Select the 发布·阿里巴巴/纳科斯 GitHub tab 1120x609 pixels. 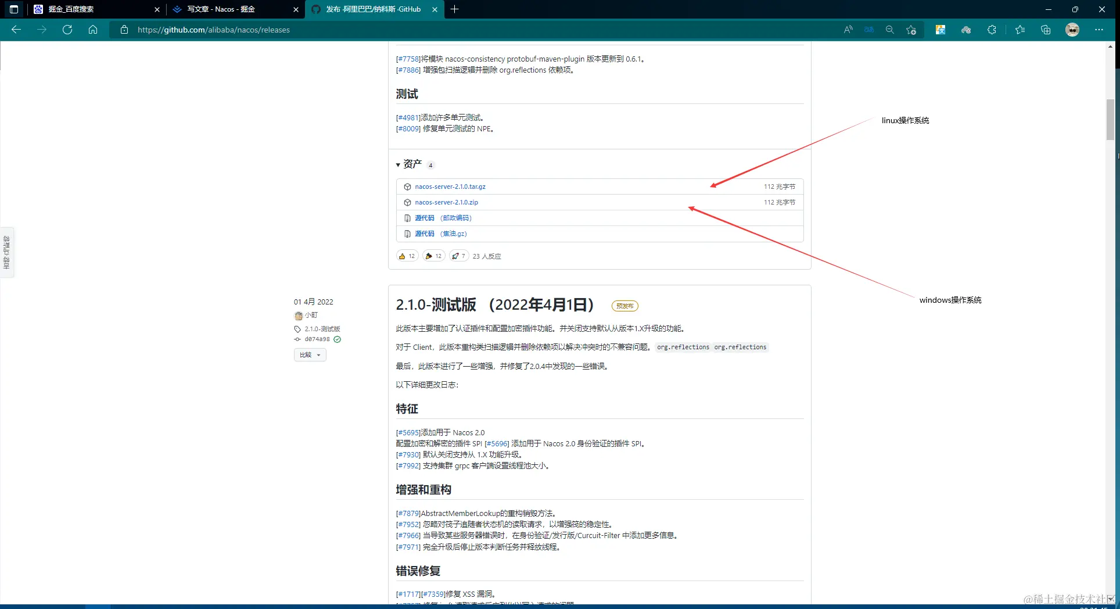pos(374,9)
